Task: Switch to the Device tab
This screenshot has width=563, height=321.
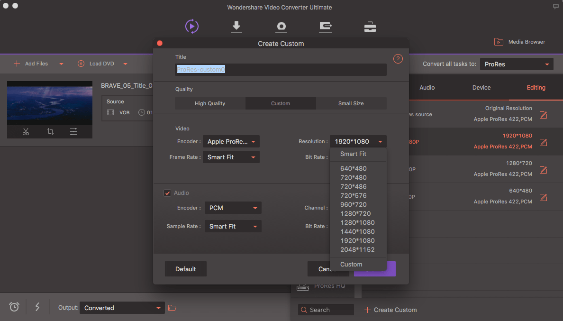Action: coord(481,88)
